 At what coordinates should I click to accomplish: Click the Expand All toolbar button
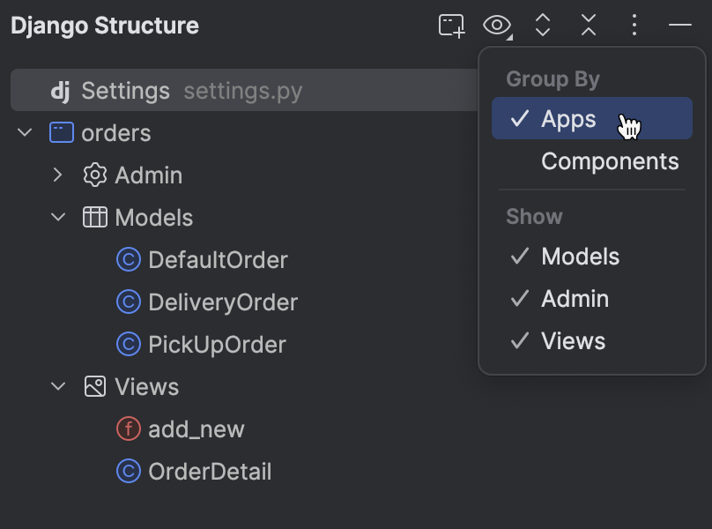541,26
